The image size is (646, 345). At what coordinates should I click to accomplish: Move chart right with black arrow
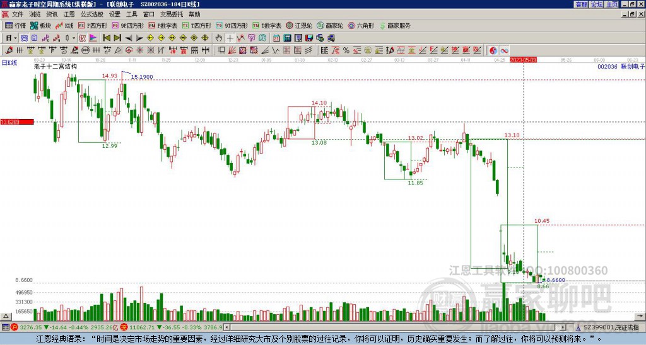pos(139,38)
